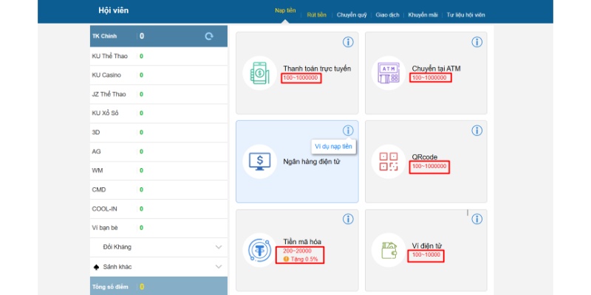The width and height of the screenshot is (591, 295).
Task: Select Chuyển tại ATM deposit method
Action: (426, 73)
